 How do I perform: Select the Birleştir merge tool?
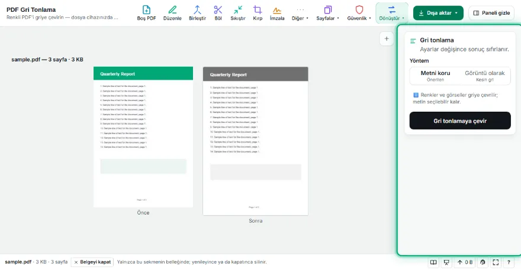[197, 13]
